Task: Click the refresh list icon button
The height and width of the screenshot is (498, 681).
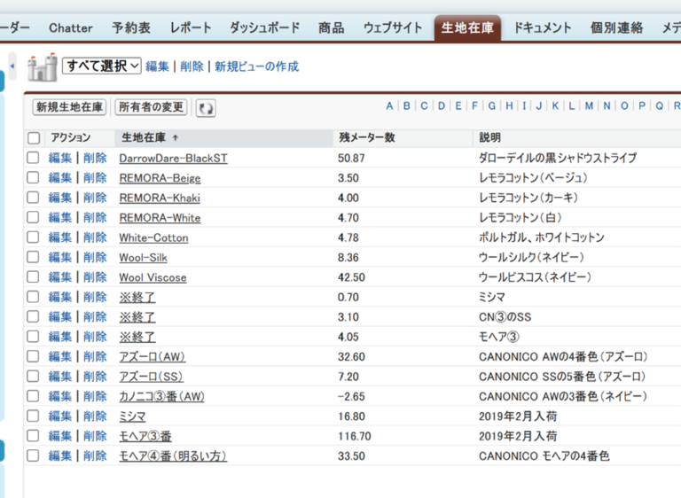Action: coord(206,108)
